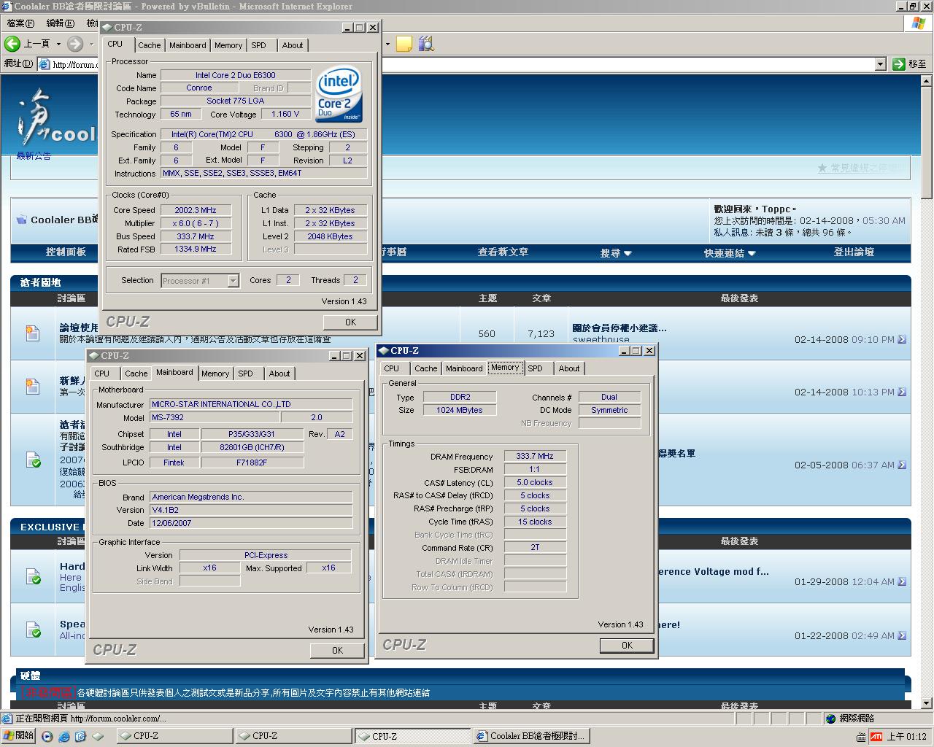The height and width of the screenshot is (747, 934).
Task: Open the 編輯(E) Edit menu
Action: tap(61, 23)
